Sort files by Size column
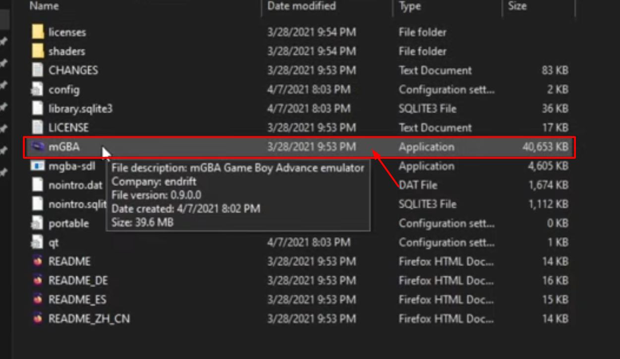This screenshot has width=620, height=359. (517, 6)
